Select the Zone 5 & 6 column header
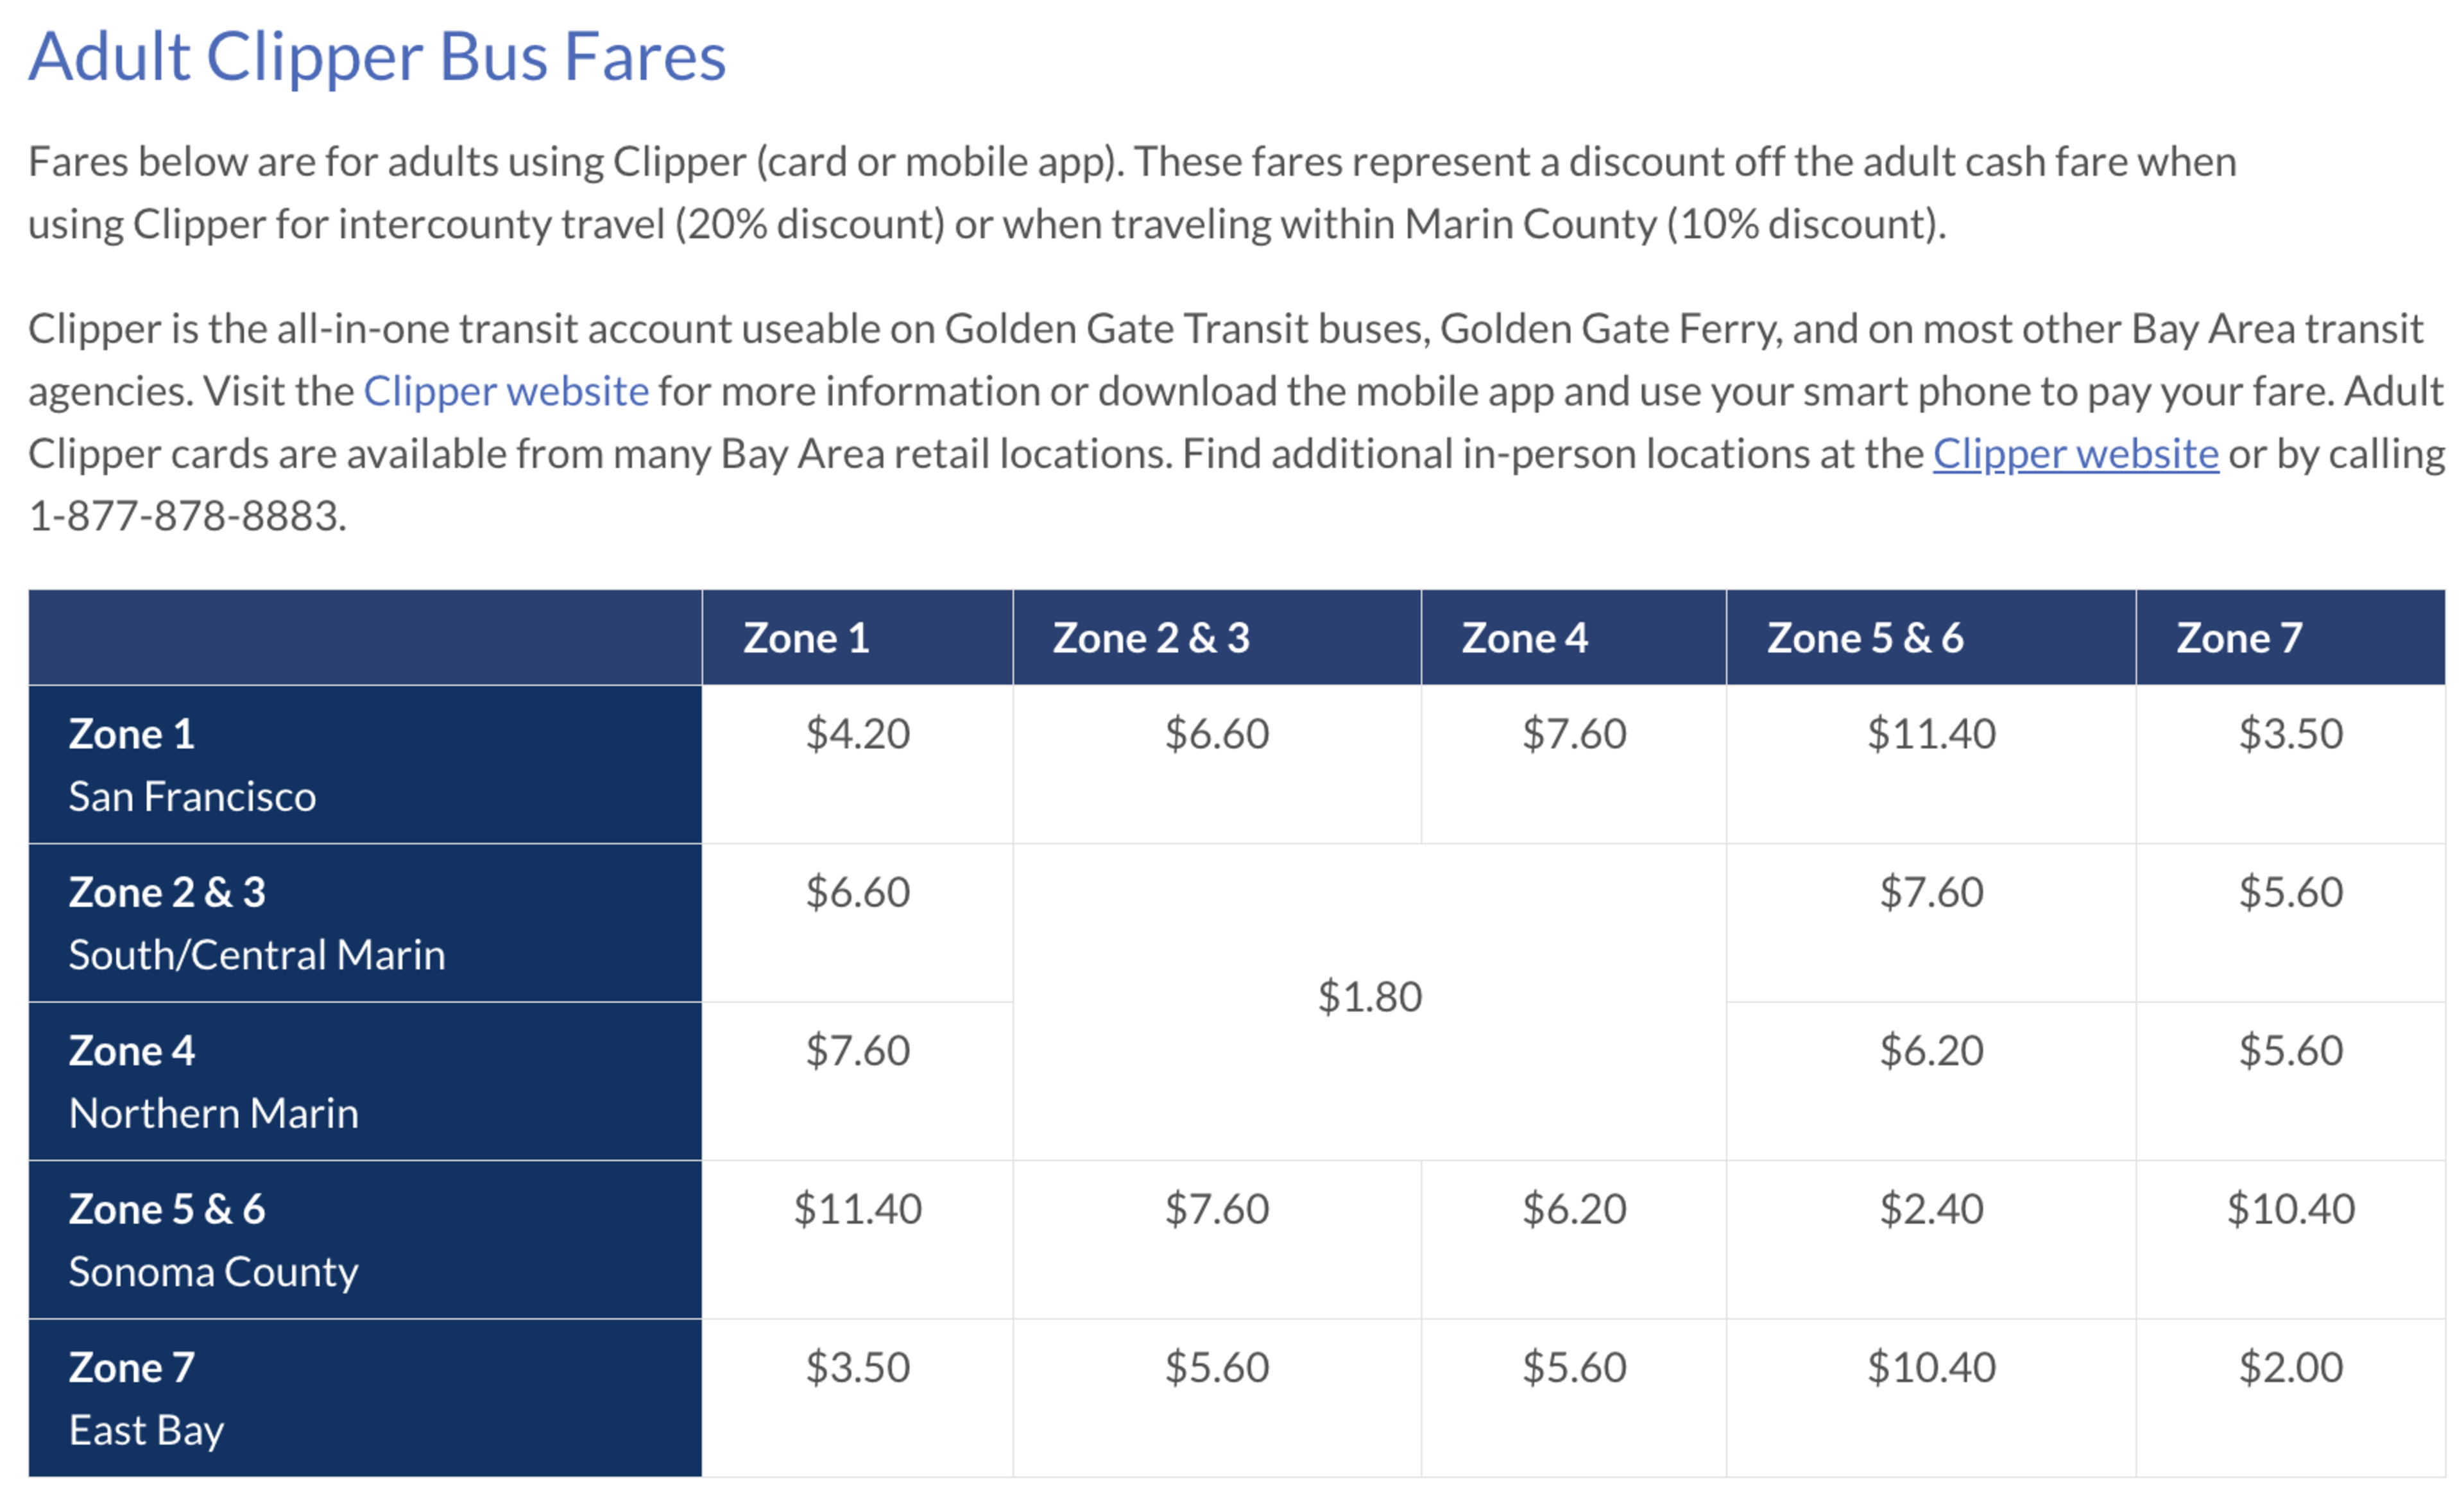 tap(1931, 637)
